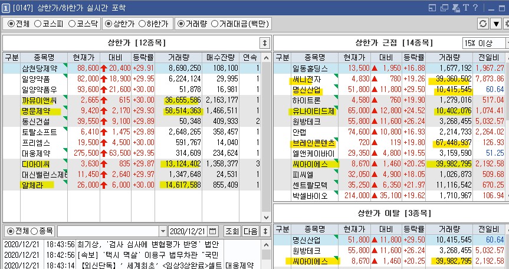Open font size T icon in title bar
The height and width of the screenshot is (269, 509).
(465, 8)
